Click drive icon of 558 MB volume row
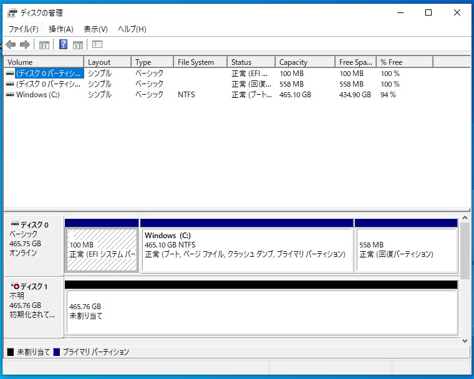 pos(10,84)
